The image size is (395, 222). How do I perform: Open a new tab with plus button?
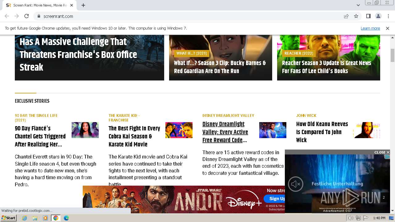[x=83, y=5]
